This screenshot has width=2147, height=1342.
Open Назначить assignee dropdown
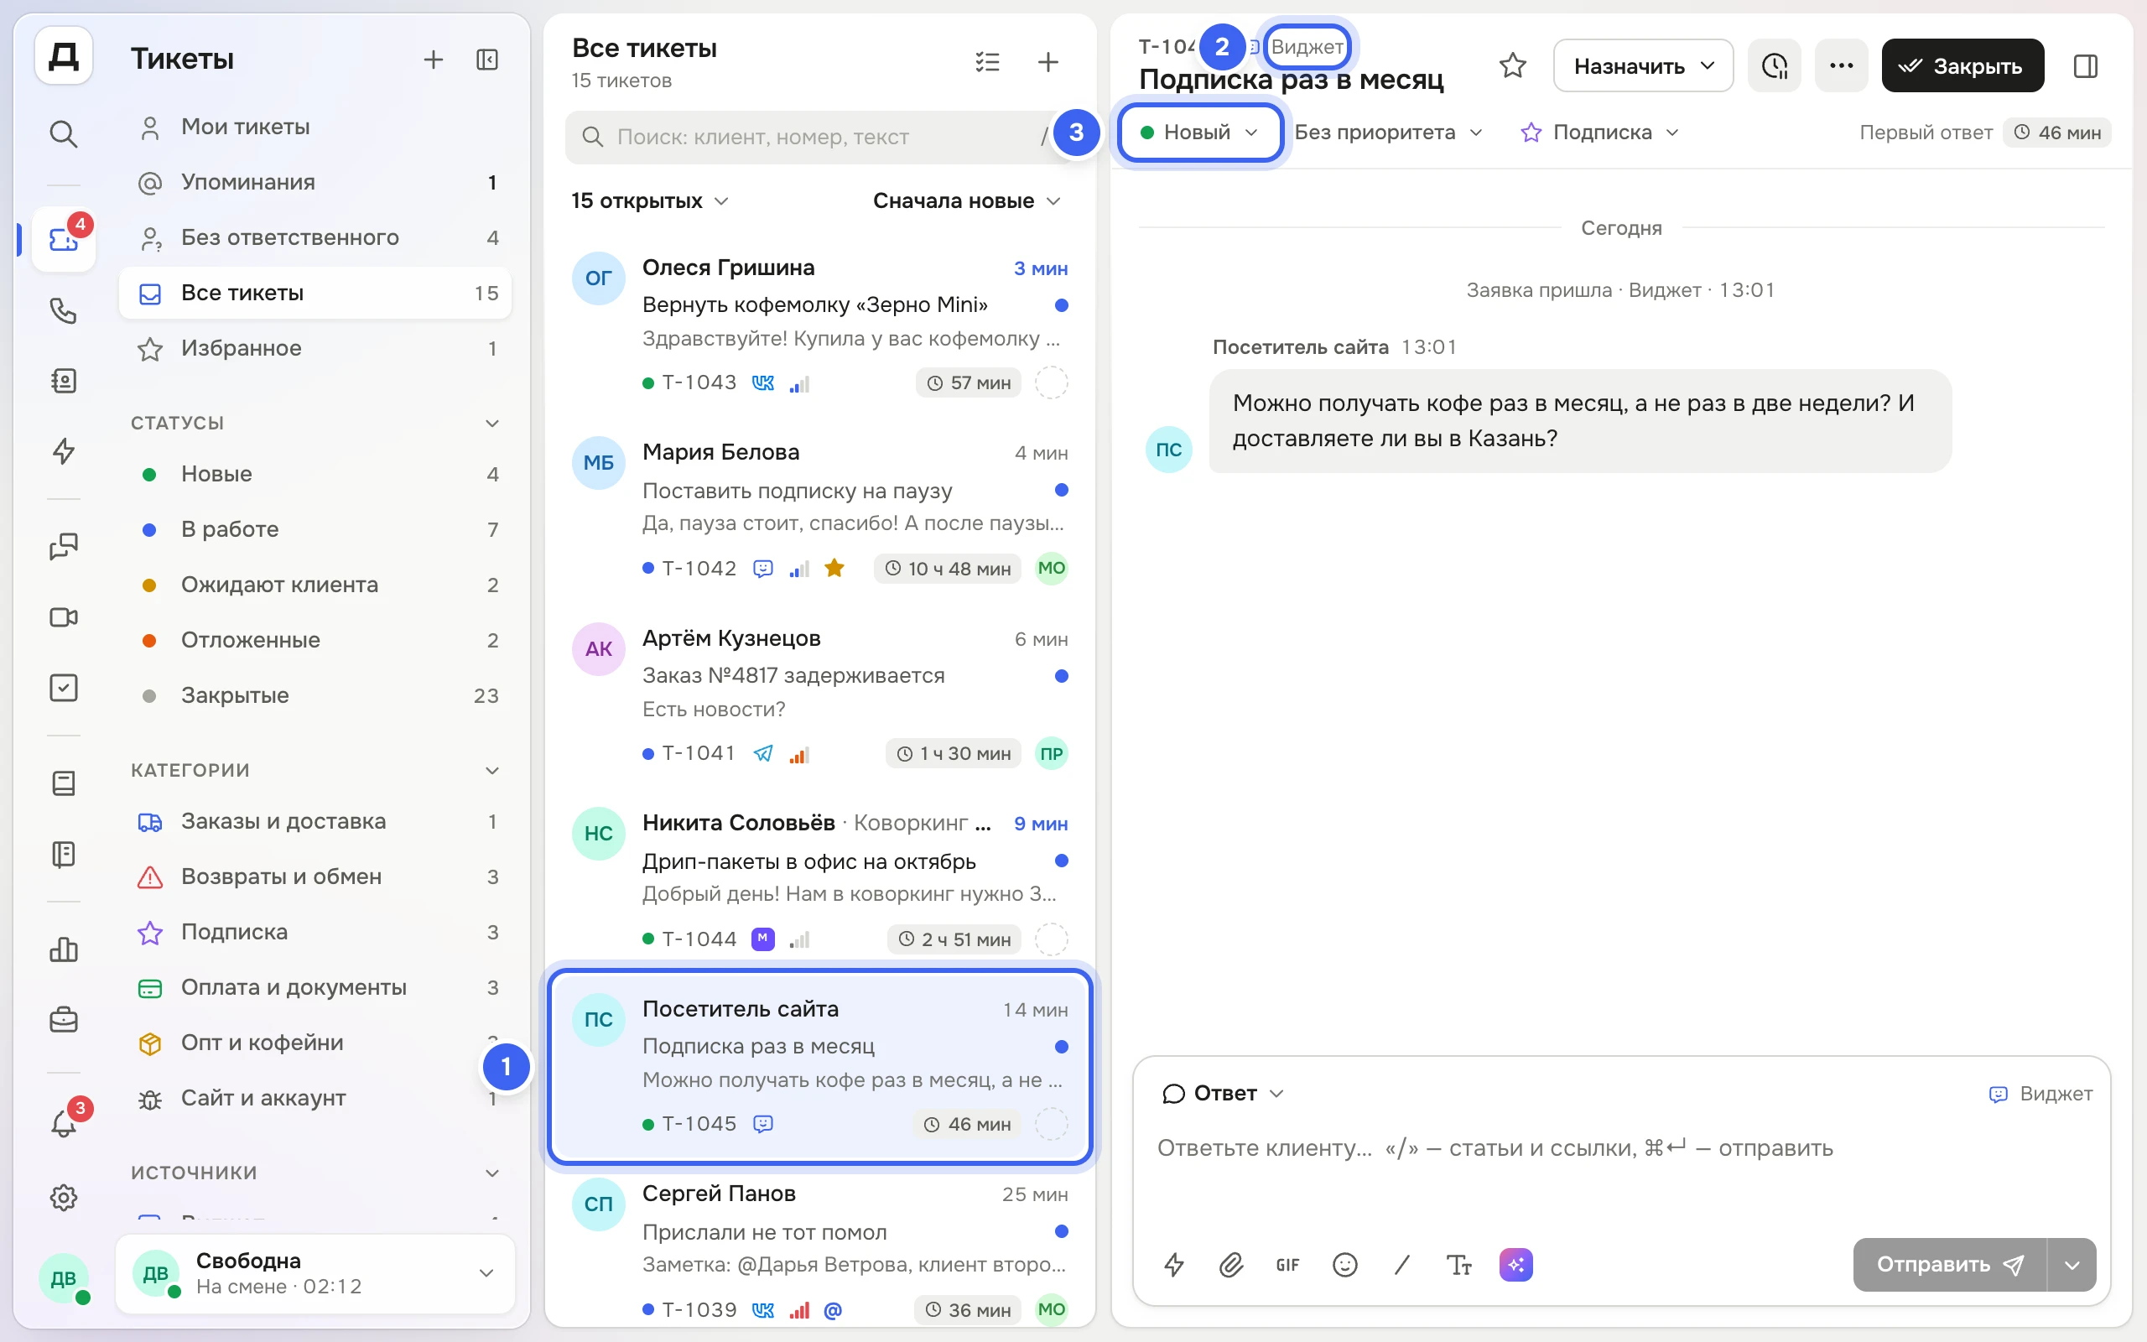[1643, 65]
